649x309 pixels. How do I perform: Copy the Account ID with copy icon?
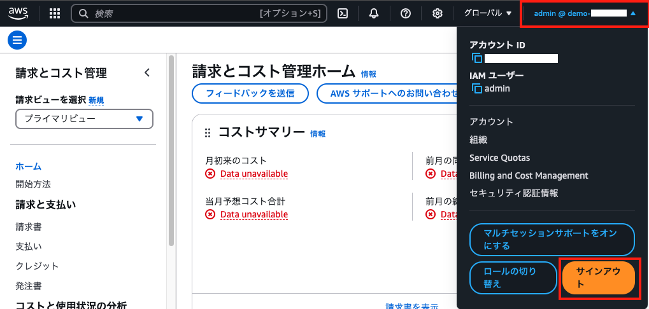(x=477, y=58)
